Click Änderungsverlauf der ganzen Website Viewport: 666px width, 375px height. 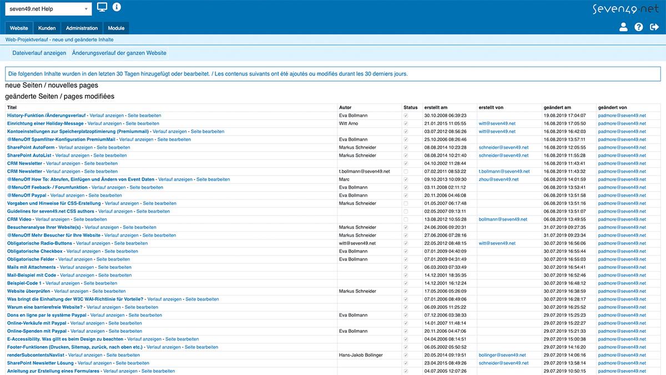click(x=119, y=53)
